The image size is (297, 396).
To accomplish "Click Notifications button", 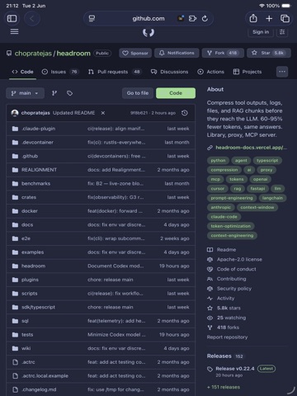I will [x=177, y=53].
